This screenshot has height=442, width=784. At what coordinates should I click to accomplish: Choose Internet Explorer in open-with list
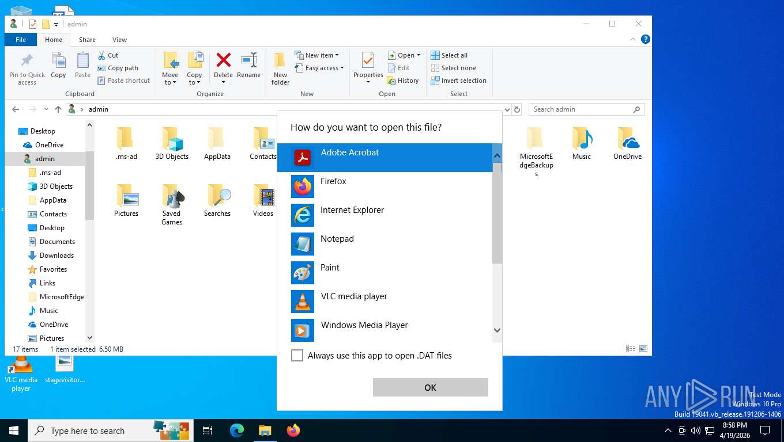click(385, 215)
